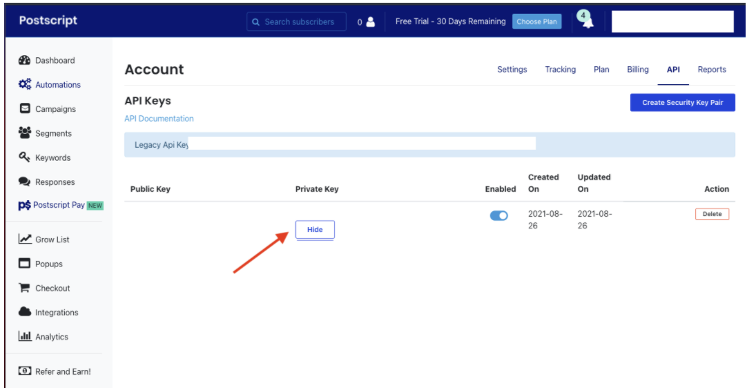Delete the API key pair
This screenshot has width=747, height=392.
tap(712, 214)
